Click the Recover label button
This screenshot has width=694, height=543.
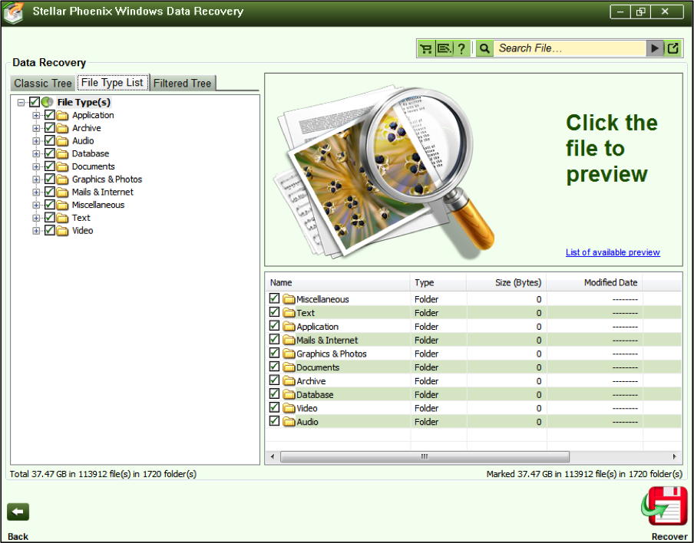pyautogui.click(x=669, y=536)
